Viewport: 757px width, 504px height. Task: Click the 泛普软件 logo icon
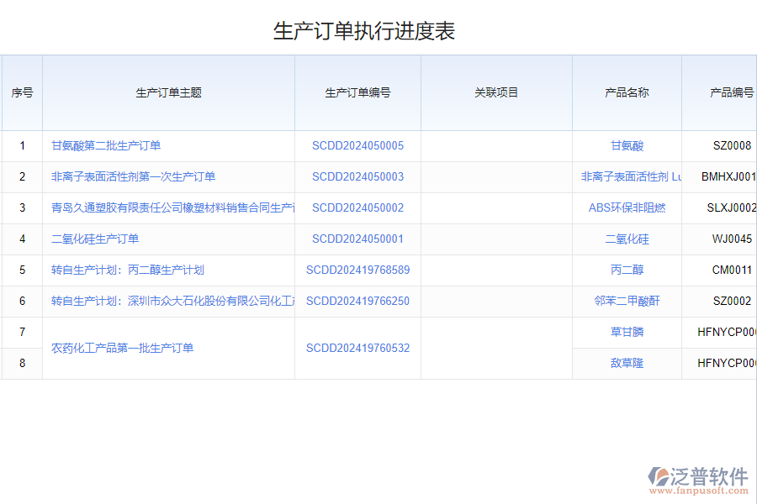pos(659,477)
